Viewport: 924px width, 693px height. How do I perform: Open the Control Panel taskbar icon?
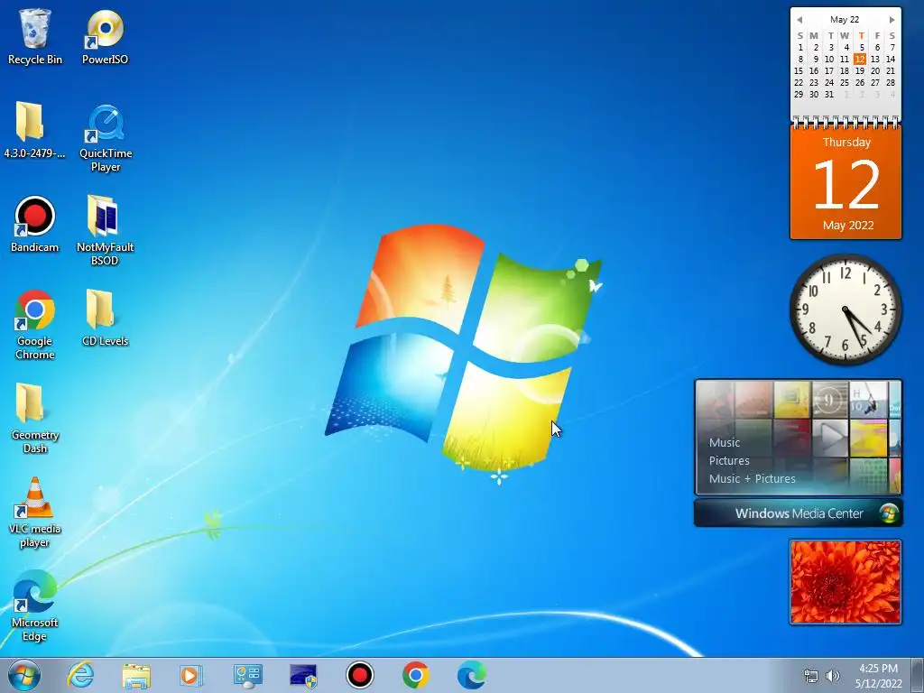point(247,675)
